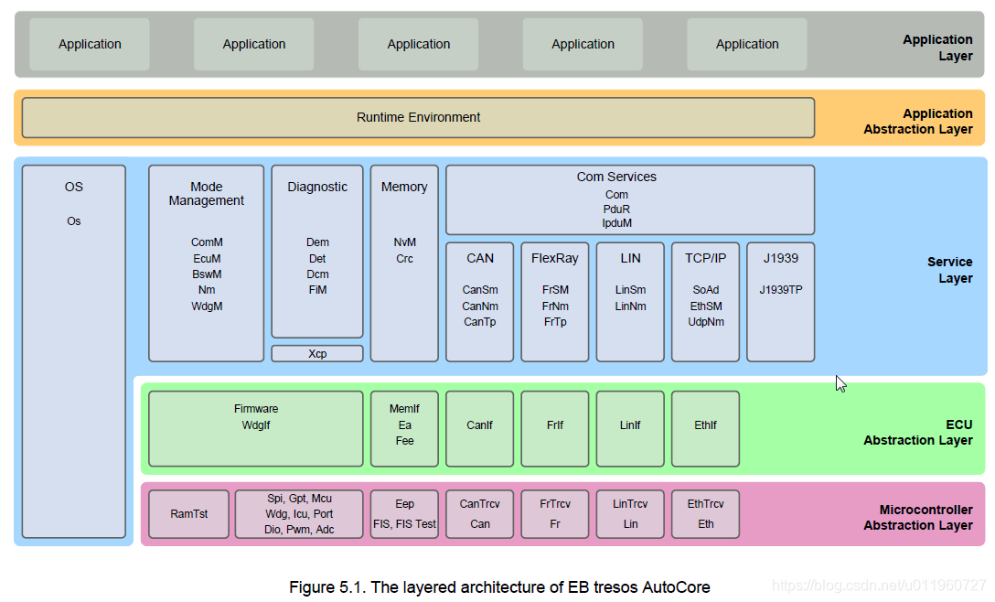Image resolution: width=995 pixels, height=602 pixels.
Task: Select the EcuM module text
Action: pos(207,258)
